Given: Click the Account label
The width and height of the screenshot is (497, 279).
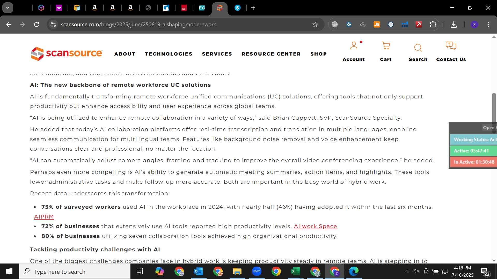Looking at the screenshot, I should (x=354, y=59).
